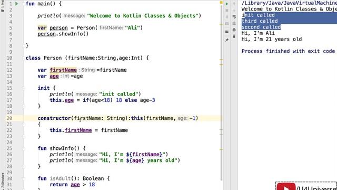Click the fold end marker at line 18
The image size is (337, 190).
(23, 106)
